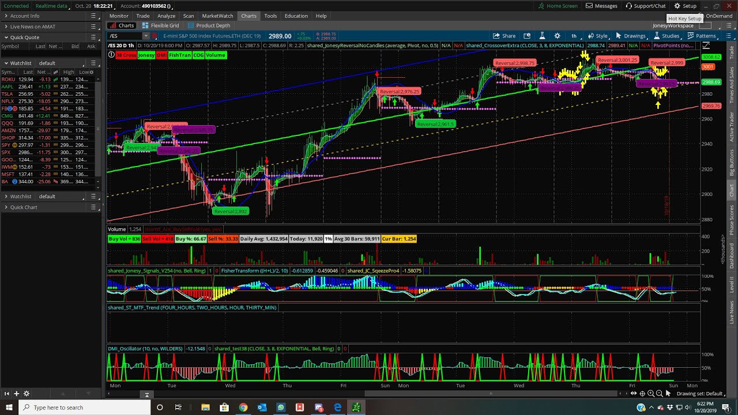738x415 pixels.
Task: Open the Patterns dropdown
Action: [x=702, y=36]
